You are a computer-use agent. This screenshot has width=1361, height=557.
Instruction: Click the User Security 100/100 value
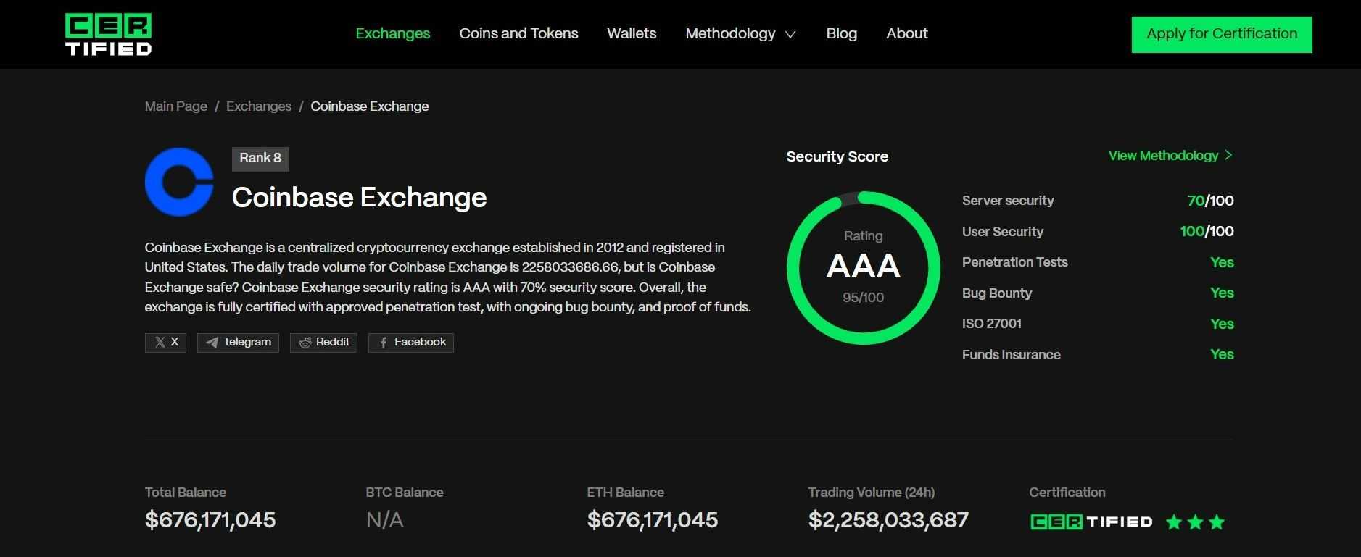(1207, 232)
